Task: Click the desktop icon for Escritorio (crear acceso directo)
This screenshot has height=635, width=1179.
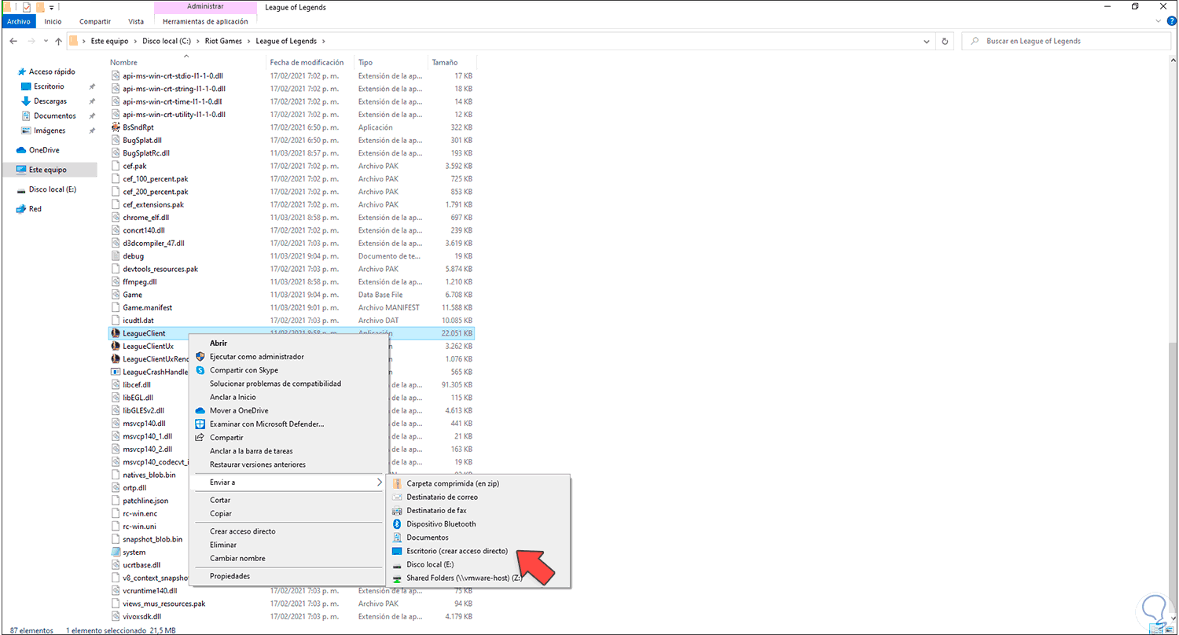Action: (x=397, y=551)
